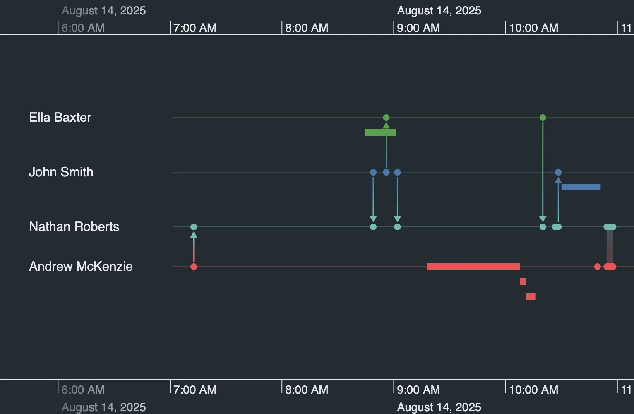This screenshot has width=634, height=414.
Task: Select Nathan Roberts' teal pill near 11 AM
Action: click(x=610, y=227)
